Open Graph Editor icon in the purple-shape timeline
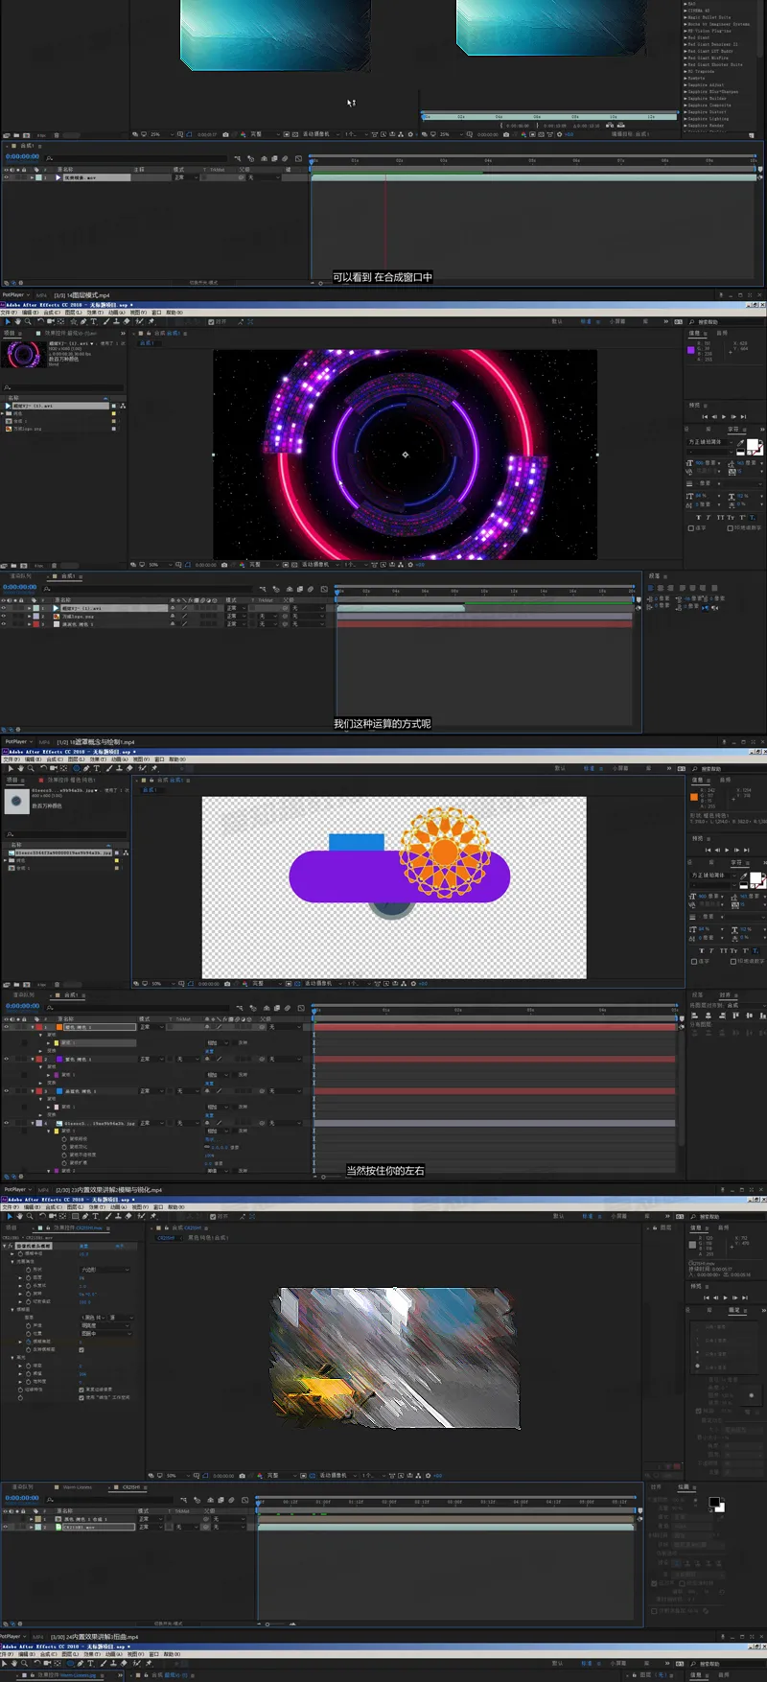The height and width of the screenshot is (1682, 767). point(300,1008)
